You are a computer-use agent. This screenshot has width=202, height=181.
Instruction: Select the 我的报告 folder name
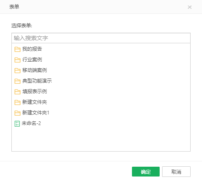tap(32, 49)
